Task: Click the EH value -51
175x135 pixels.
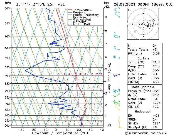Action: coord(156,116)
